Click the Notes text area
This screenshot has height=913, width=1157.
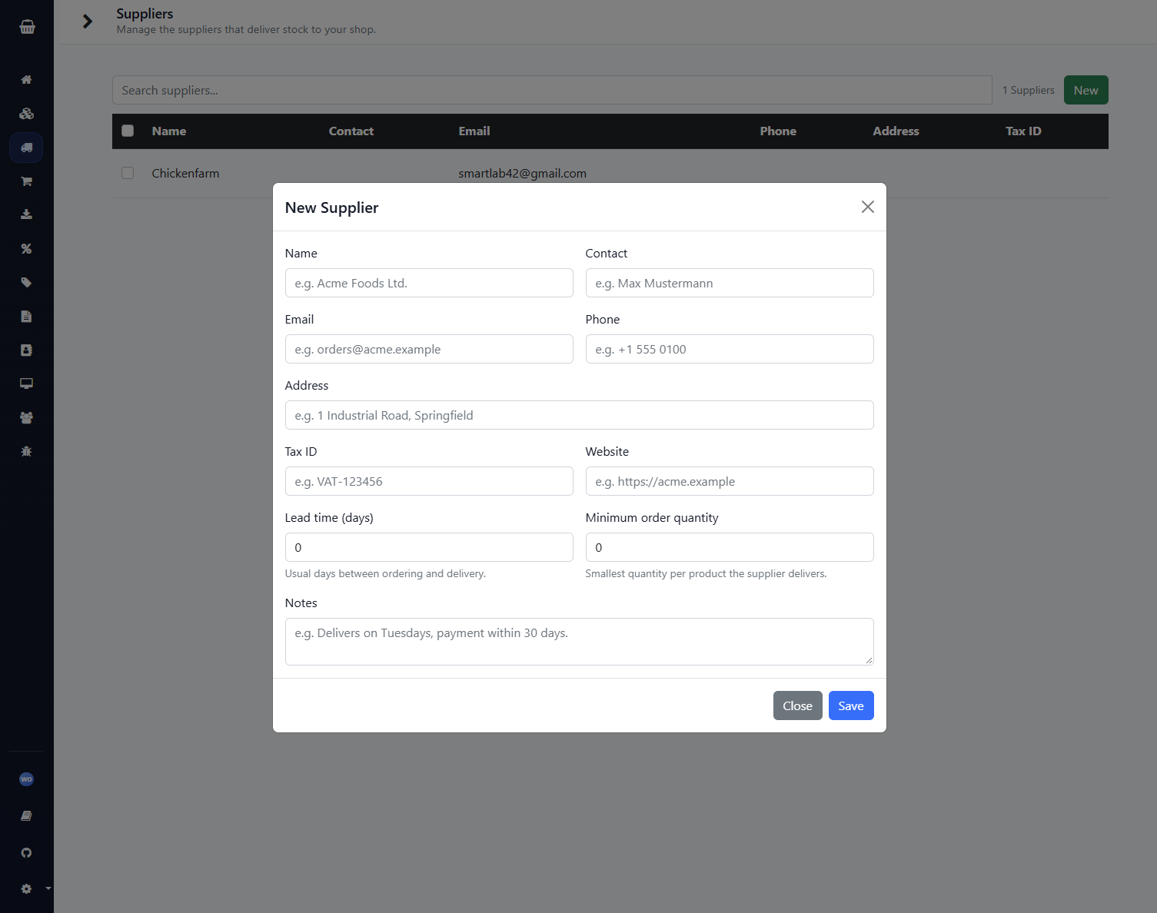[x=580, y=642]
